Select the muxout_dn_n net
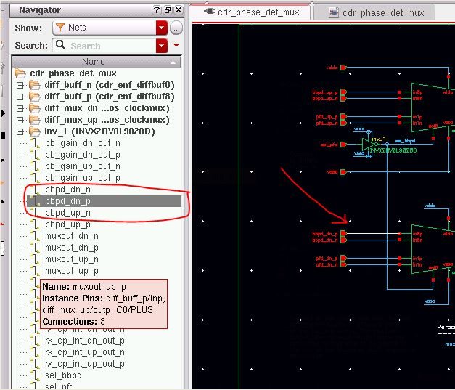Screen dimensions: 455x390 pos(71,236)
